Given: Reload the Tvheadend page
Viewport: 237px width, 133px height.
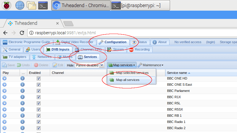Looking at the screenshot, I should 22,33.
